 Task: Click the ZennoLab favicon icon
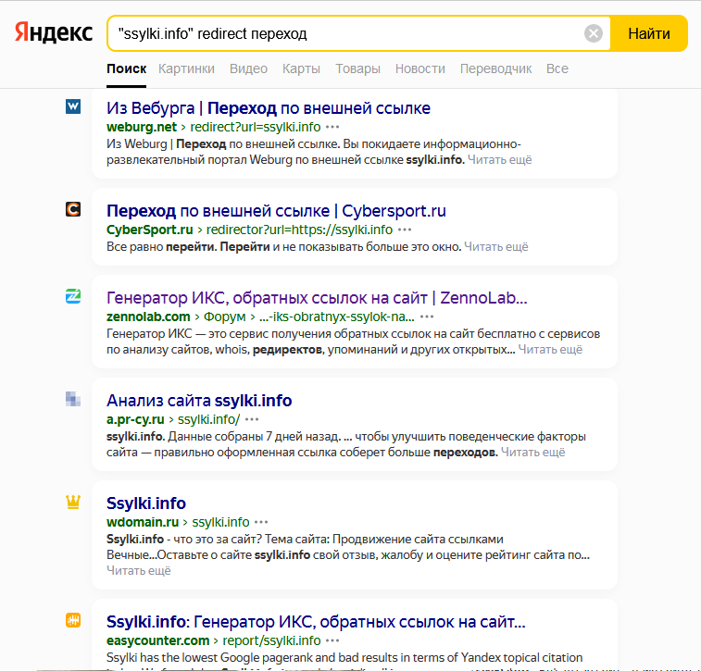pyautogui.click(x=73, y=296)
